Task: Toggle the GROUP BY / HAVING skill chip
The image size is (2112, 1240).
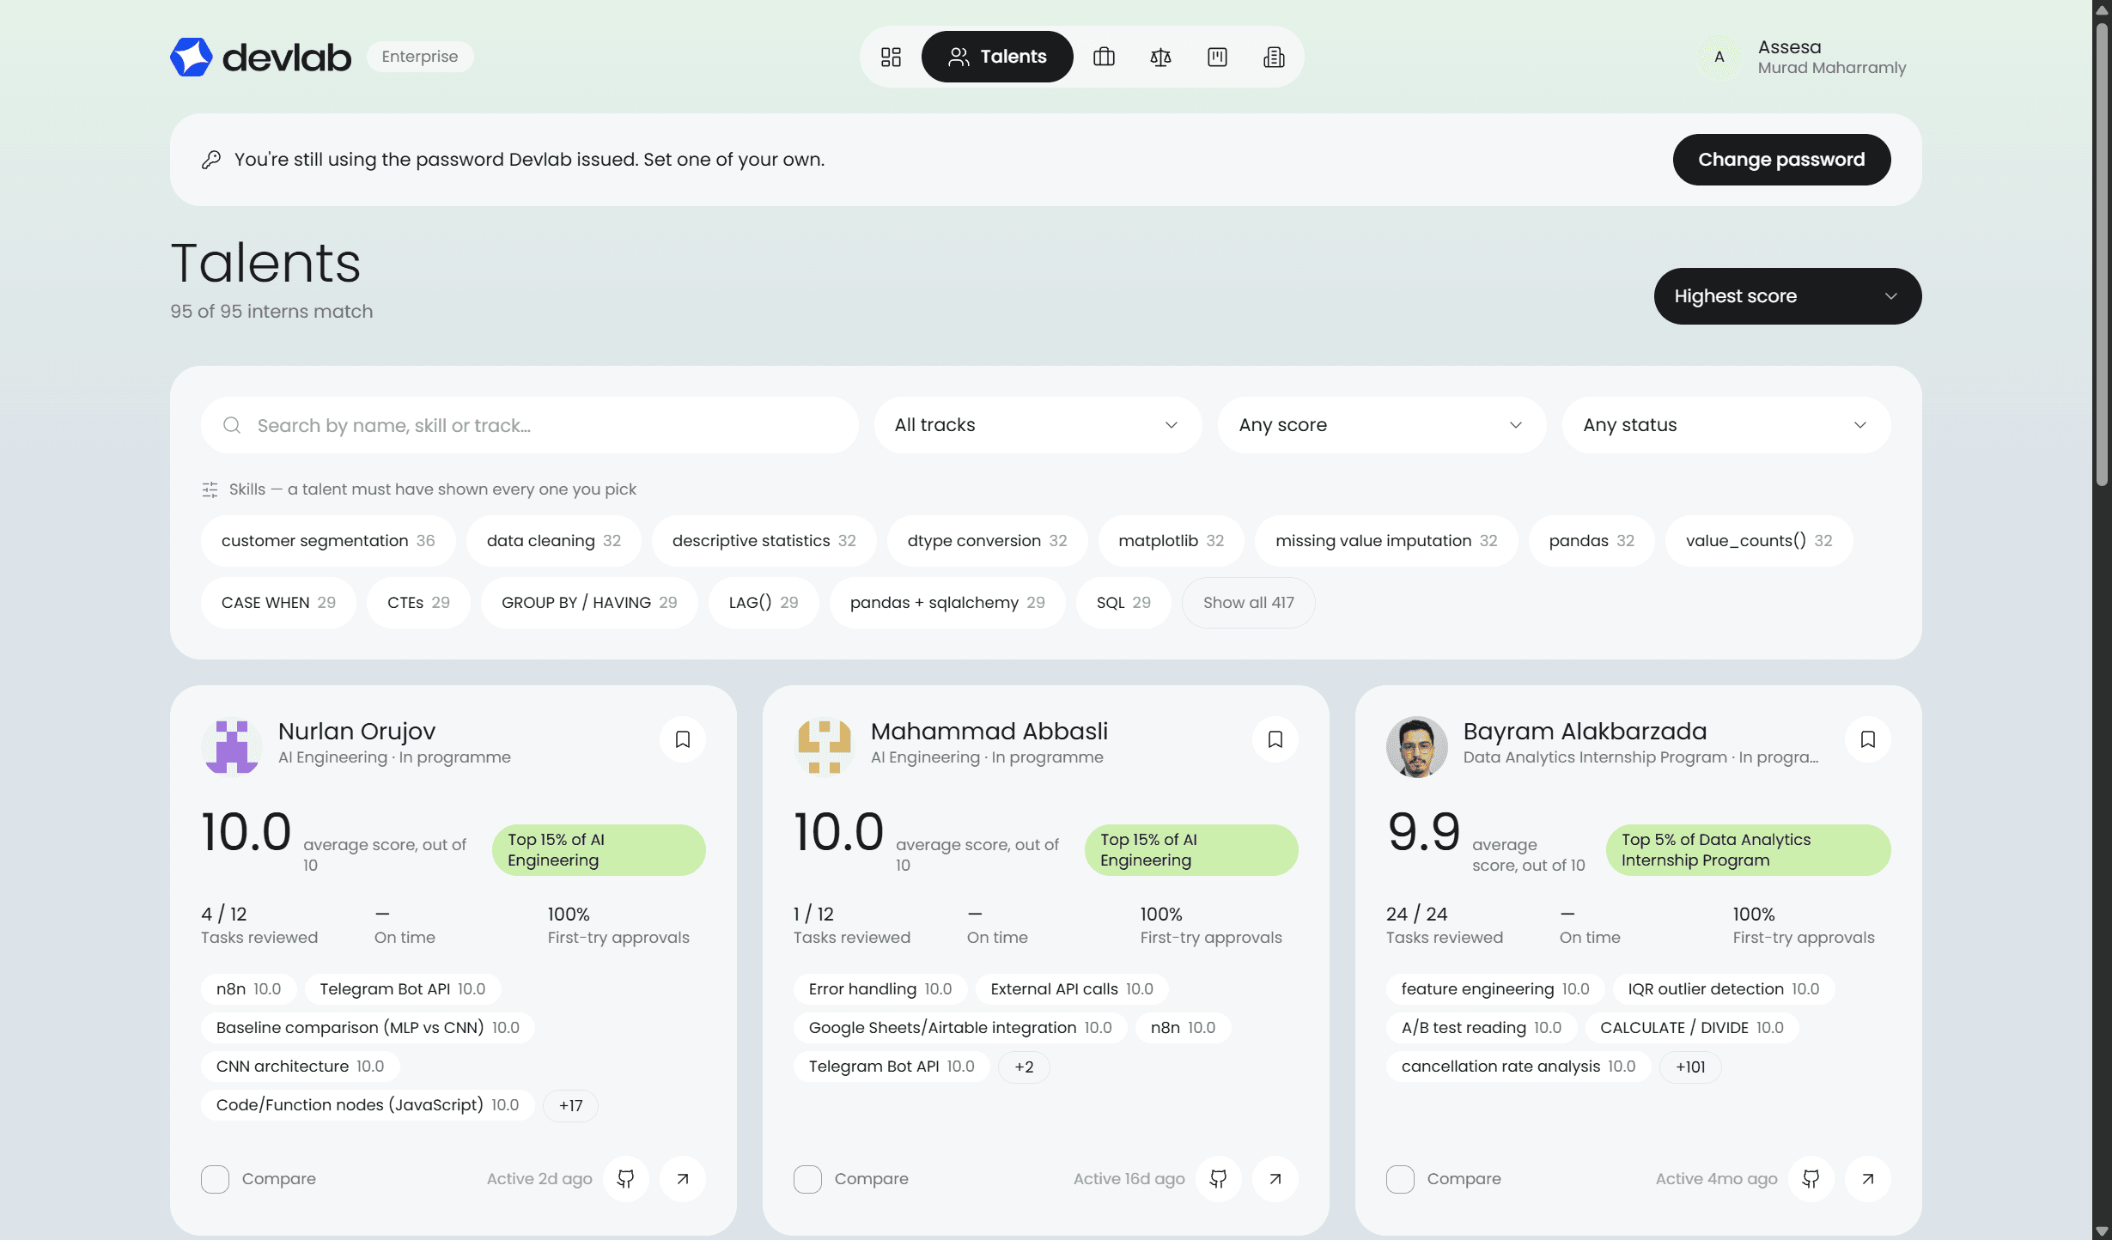Action: tap(589, 603)
